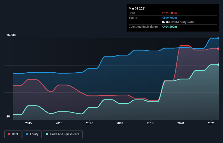Viewport: 223px width, 143px height.
Task: Click the 2019 x-axis label
Action: click(x=150, y=123)
